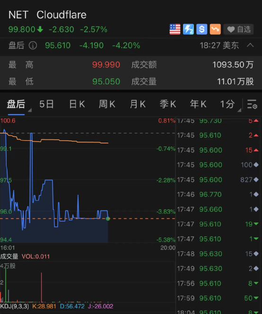
Task: Open the chart settings icon
Action: 252,104
